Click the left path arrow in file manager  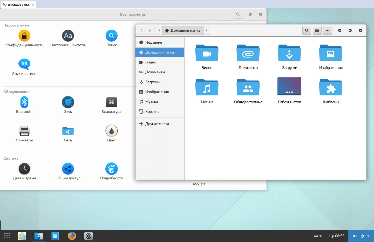tap(159, 30)
